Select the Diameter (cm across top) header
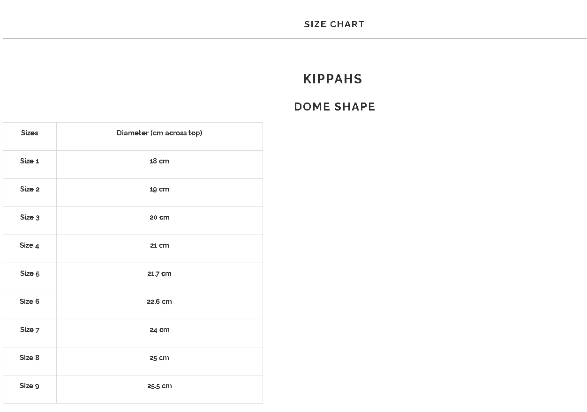Viewport: 587px width, 412px height. (159, 133)
